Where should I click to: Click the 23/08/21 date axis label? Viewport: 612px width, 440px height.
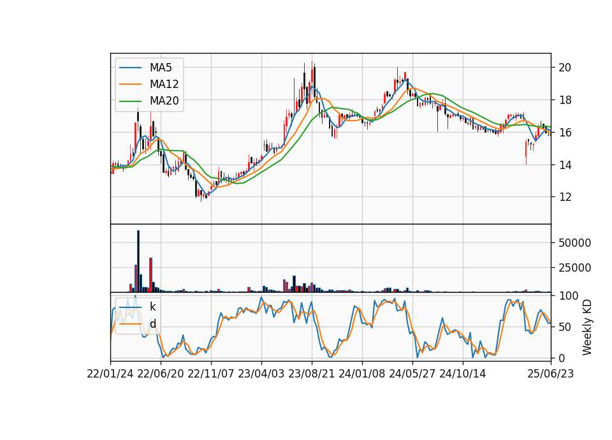point(312,374)
